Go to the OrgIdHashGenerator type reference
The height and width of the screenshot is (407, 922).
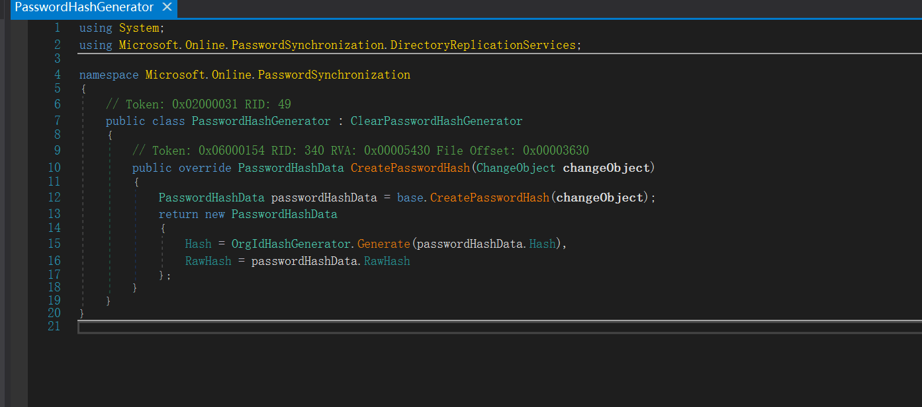click(290, 244)
